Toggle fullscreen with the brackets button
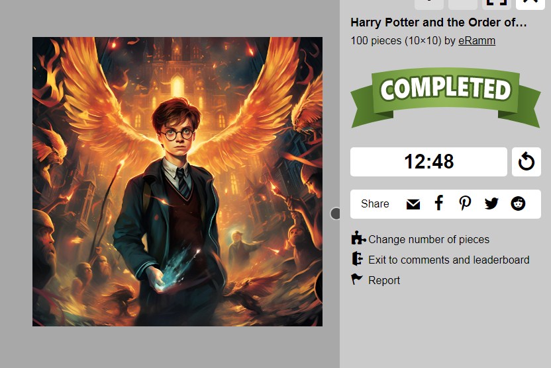The image size is (551, 368). click(x=497, y=4)
